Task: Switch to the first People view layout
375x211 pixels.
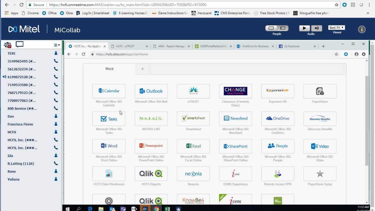Action: [271, 28]
